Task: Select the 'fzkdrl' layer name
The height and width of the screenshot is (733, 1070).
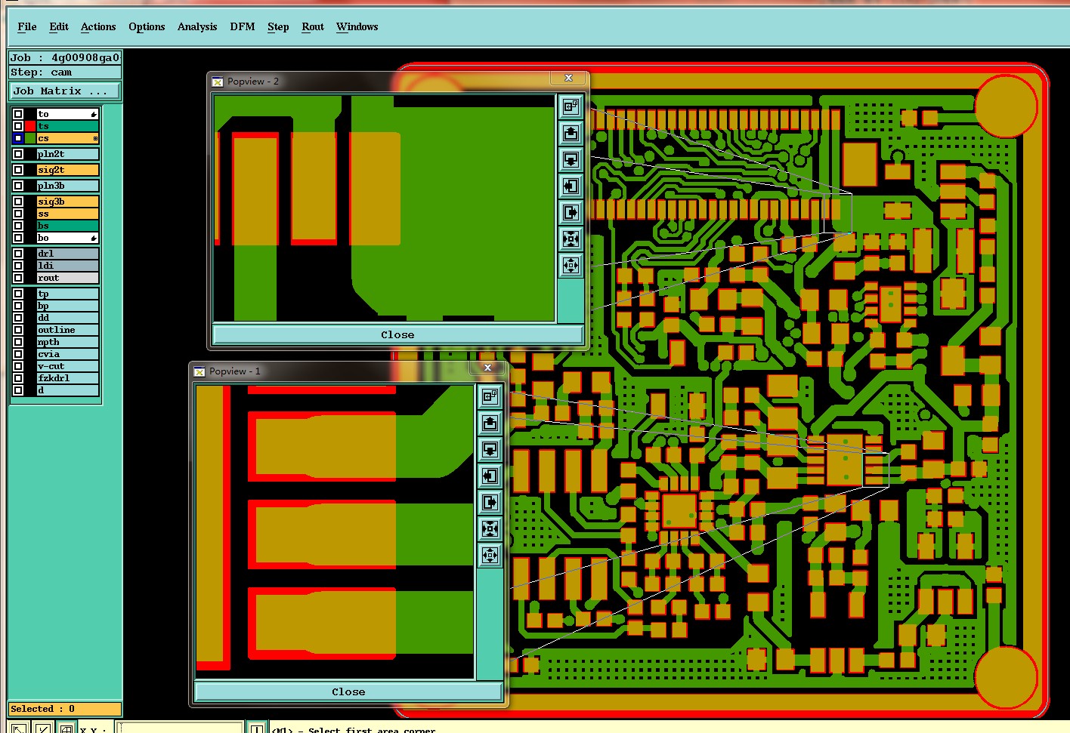Action: (68, 378)
